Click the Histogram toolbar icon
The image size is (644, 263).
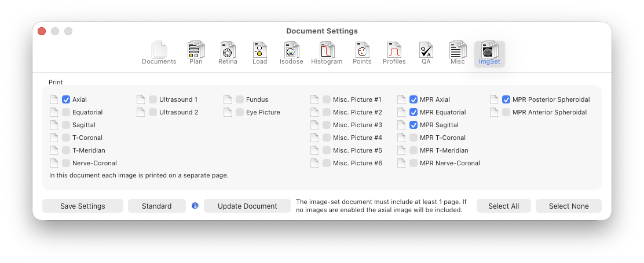[327, 53]
